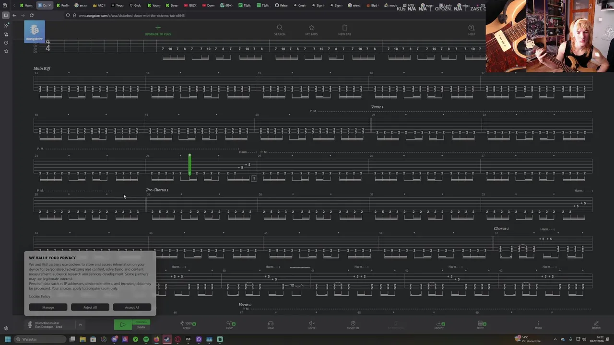This screenshot has height=345, width=614.
Task: Open the sidebar history clock icon
Action: coord(6,43)
